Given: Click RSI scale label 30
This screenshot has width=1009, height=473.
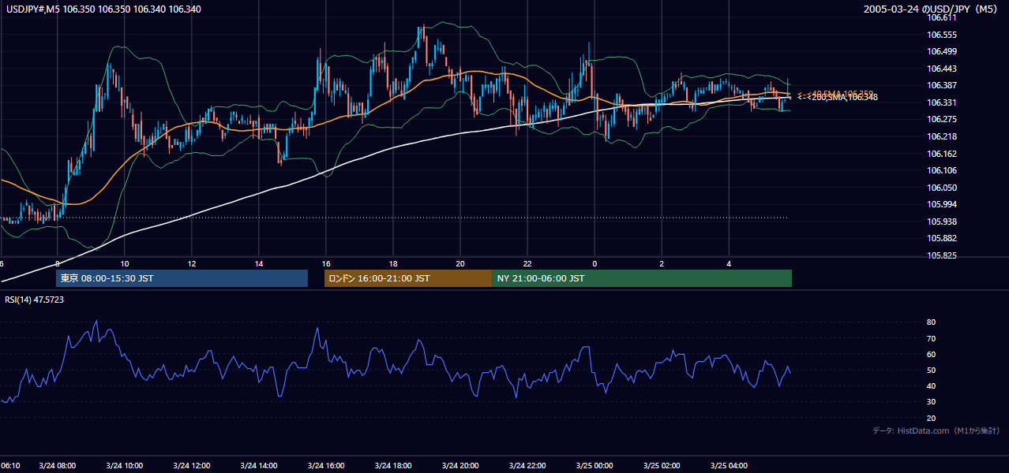Looking at the screenshot, I should click(932, 402).
